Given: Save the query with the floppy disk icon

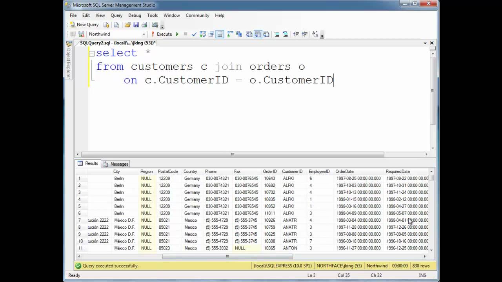Looking at the screenshot, I should click(136, 25).
